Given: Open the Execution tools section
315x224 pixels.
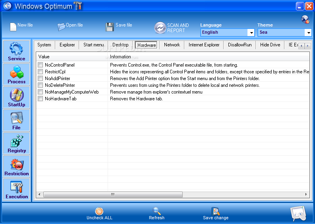Looking at the screenshot, I should click(x=16, y=189).
